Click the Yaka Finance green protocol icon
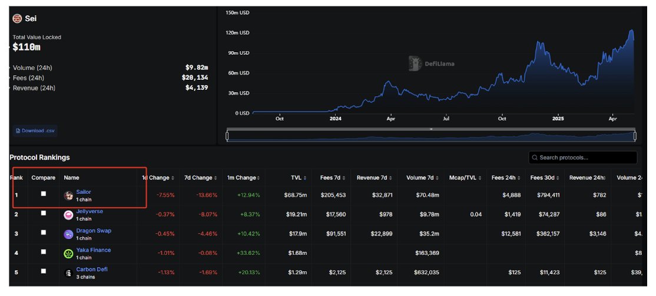Viewport: 656px width, 296px height. pos(69,253)
